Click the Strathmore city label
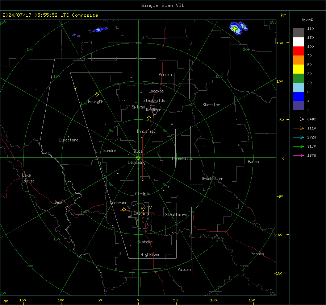 pyautogui.click(x=176, y=215)
